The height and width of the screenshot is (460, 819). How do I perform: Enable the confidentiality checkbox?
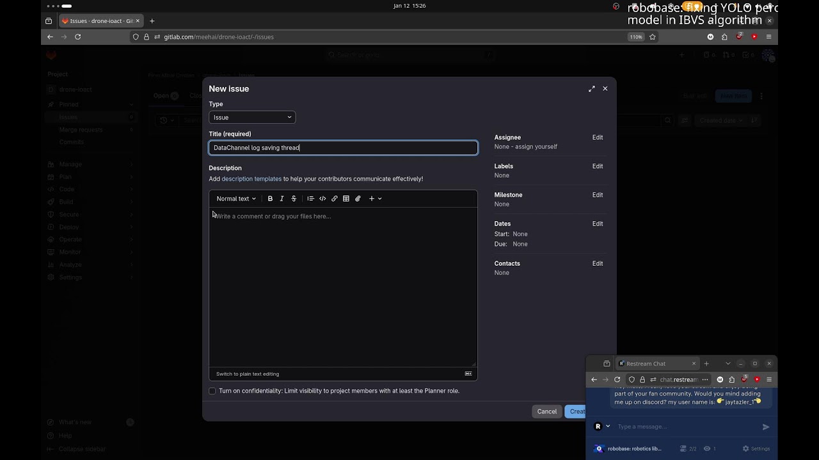click(212, 391)
